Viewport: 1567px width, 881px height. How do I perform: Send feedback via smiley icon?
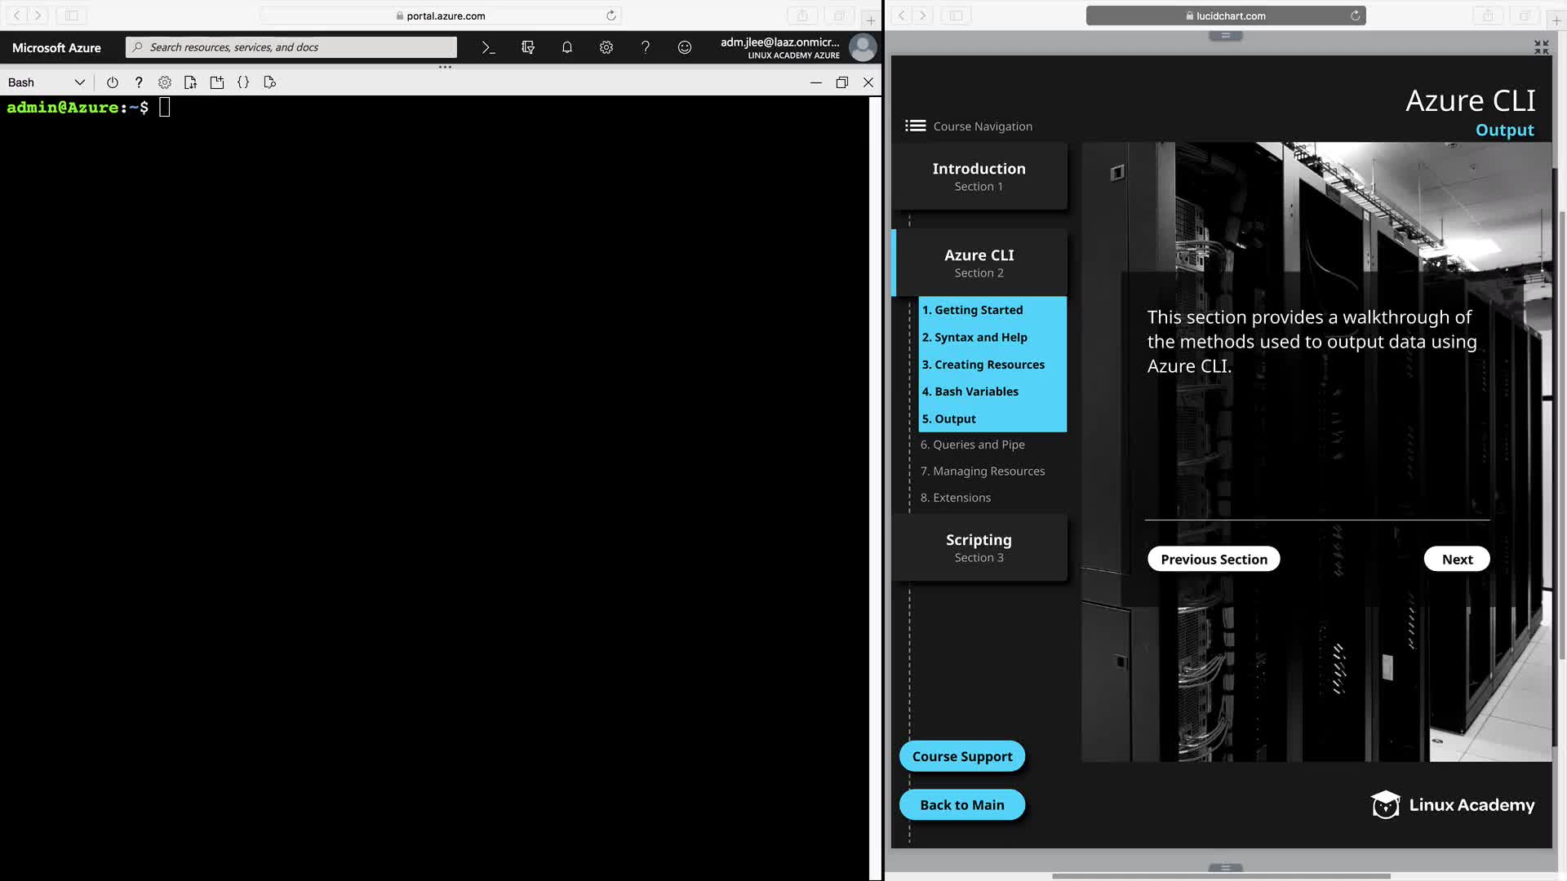(x=685, y=47)
